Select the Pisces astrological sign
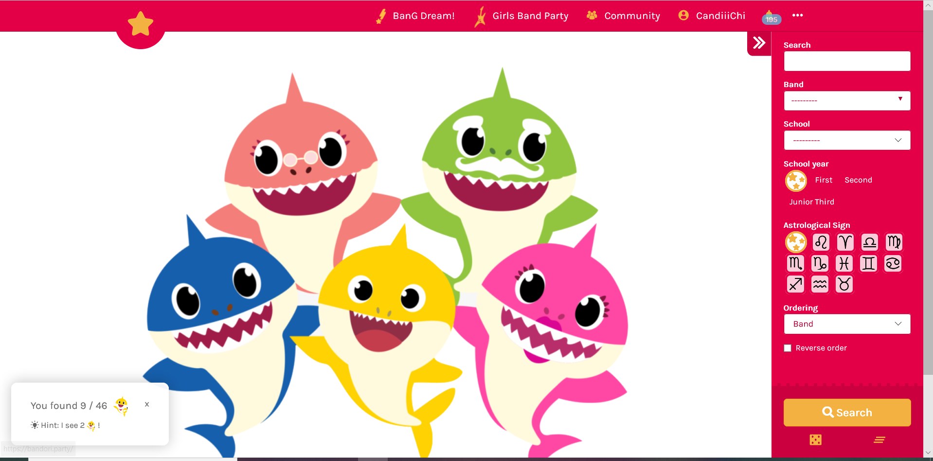933x461 pixels. [844, 263]
